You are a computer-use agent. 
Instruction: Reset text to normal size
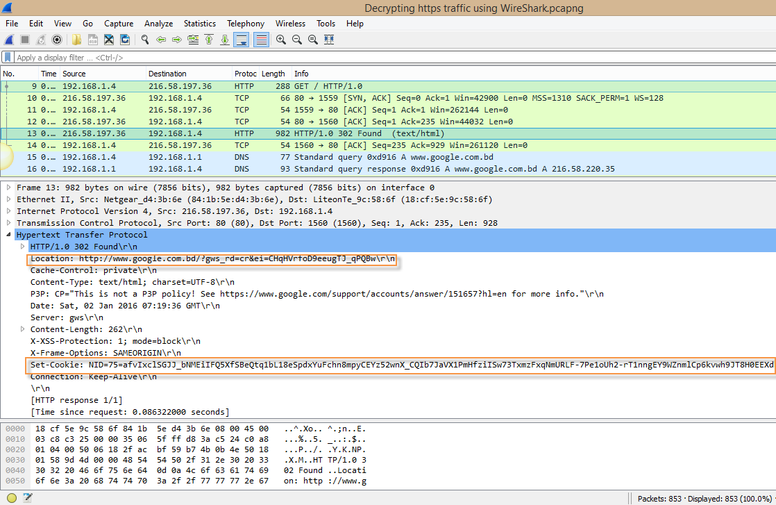(313, 40)
